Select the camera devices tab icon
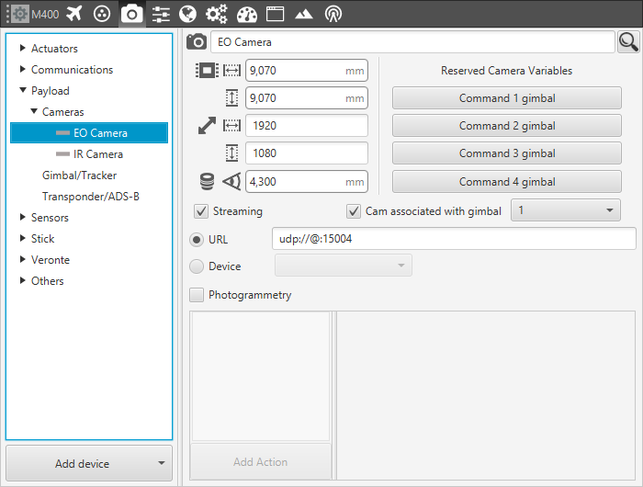The height and width of the screenshot is (487, 643). point(131,14)
